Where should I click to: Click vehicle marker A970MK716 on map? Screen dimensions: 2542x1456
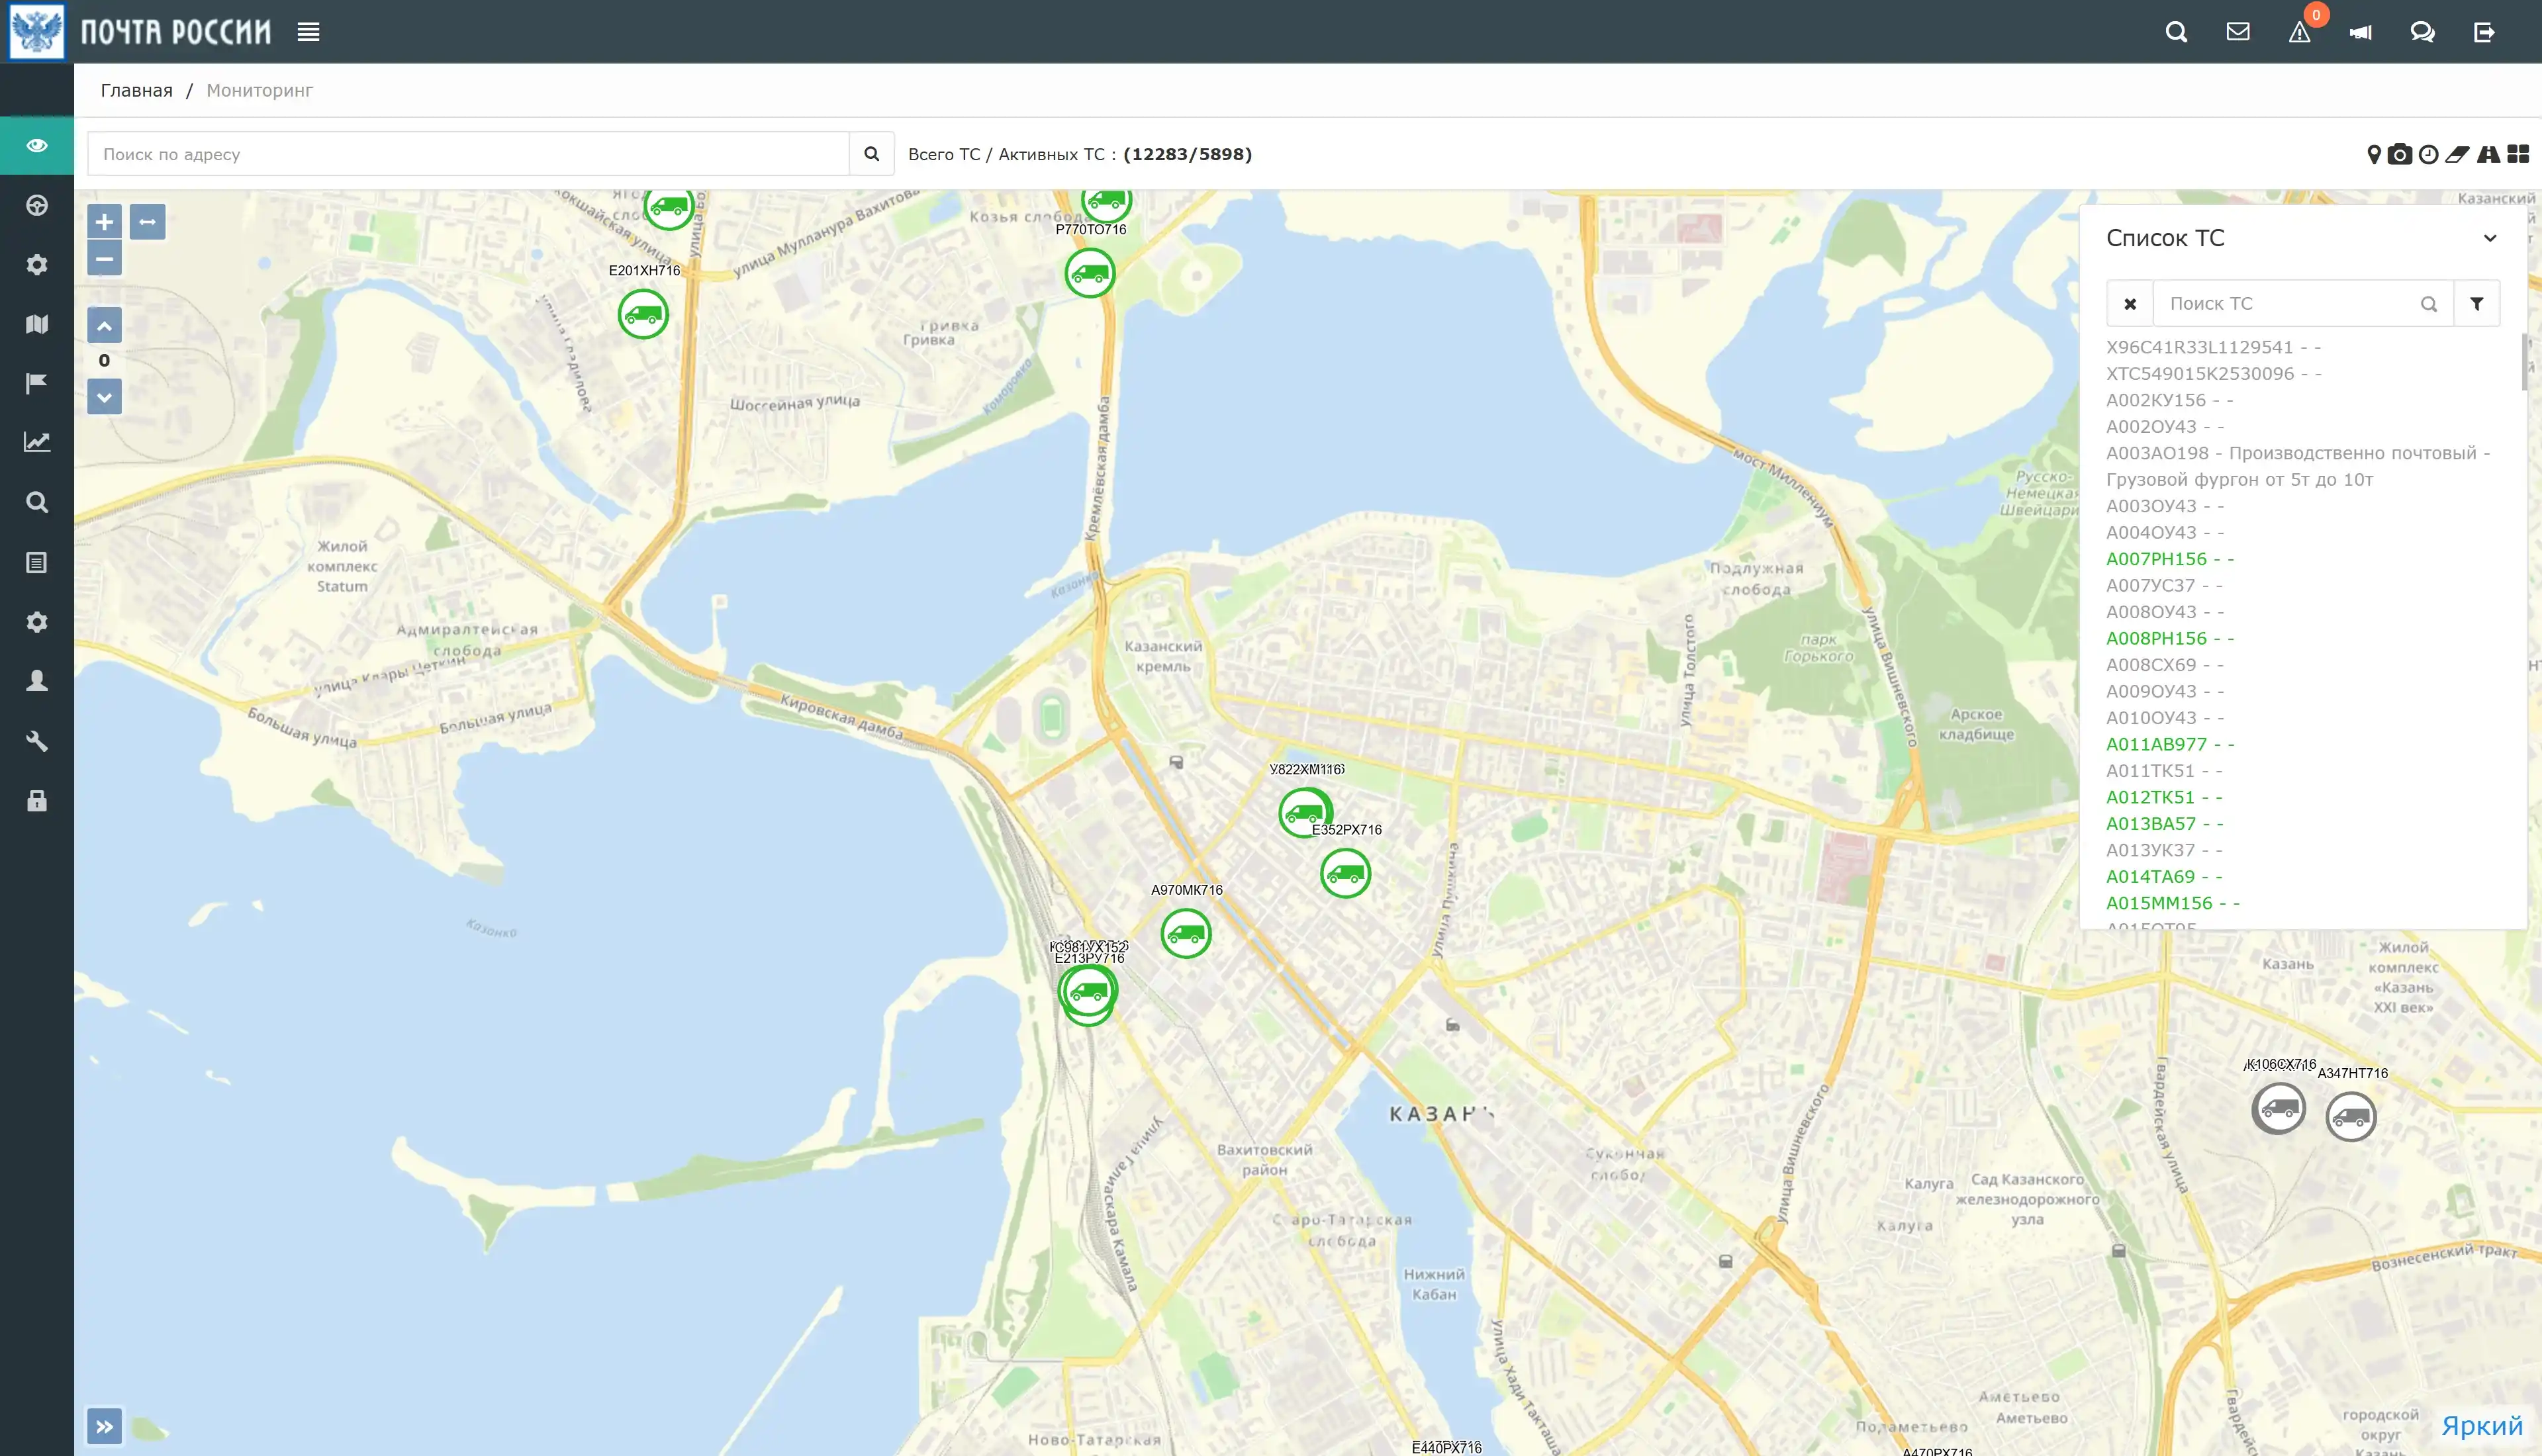coord(1186,934)
